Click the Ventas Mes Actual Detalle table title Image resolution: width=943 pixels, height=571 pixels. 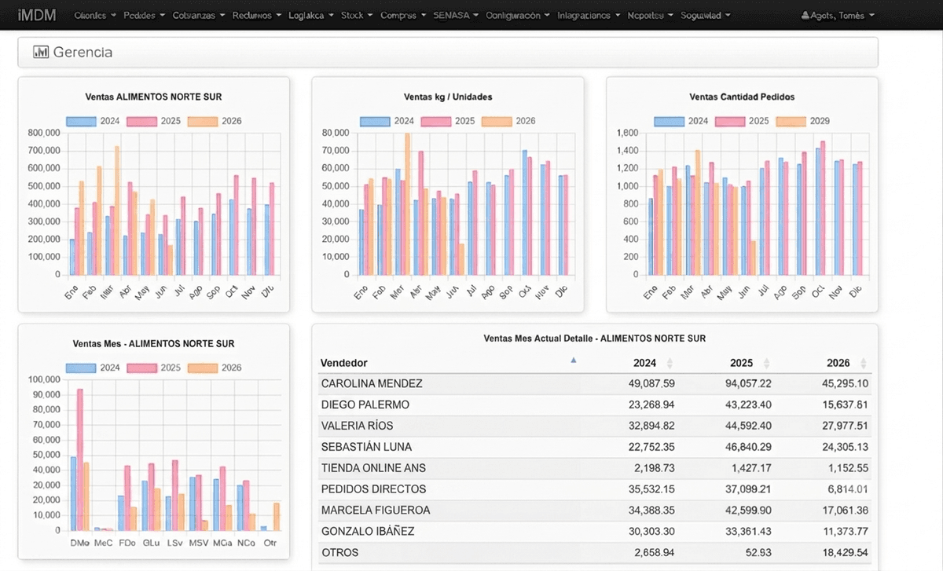(x=594, y=339)
